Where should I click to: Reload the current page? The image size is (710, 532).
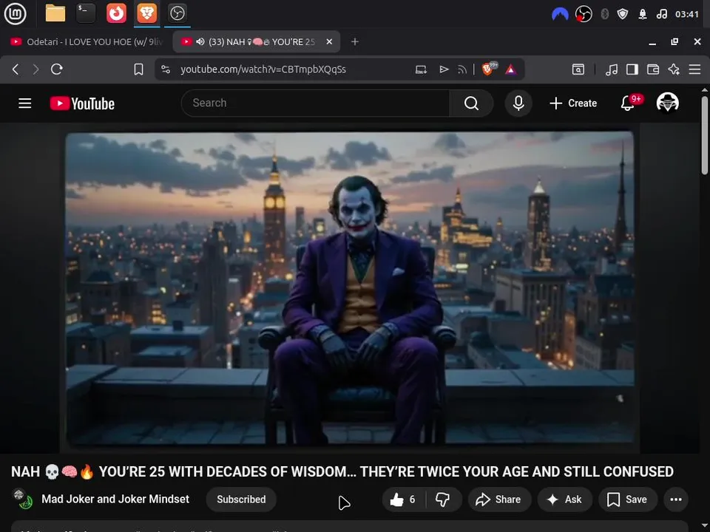57,69
